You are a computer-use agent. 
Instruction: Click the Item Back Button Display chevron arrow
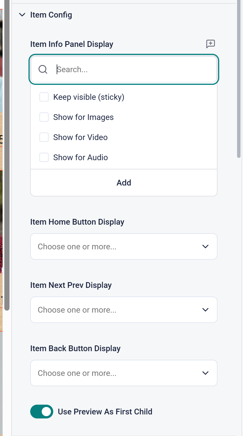205,373
